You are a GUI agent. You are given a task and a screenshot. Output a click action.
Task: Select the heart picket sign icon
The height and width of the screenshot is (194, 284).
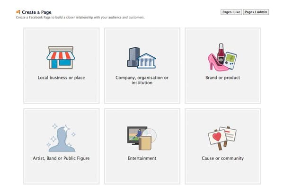[x=216, y=137]
